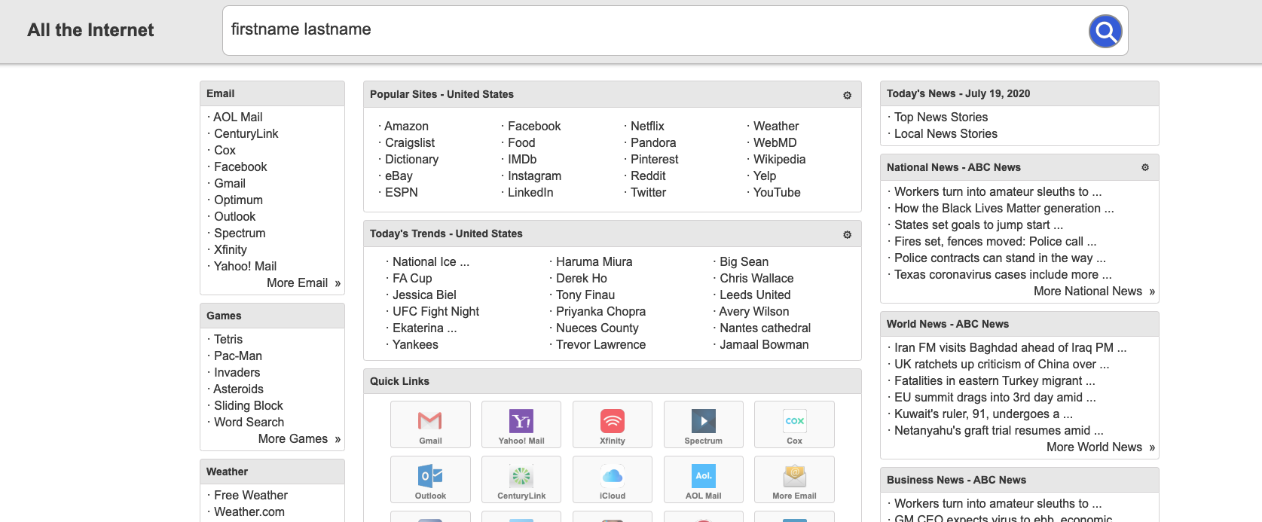Screen dimensions: 1262x522
Task: Read Netanyahu's graft trial story
Action: [x=998, y=431]
